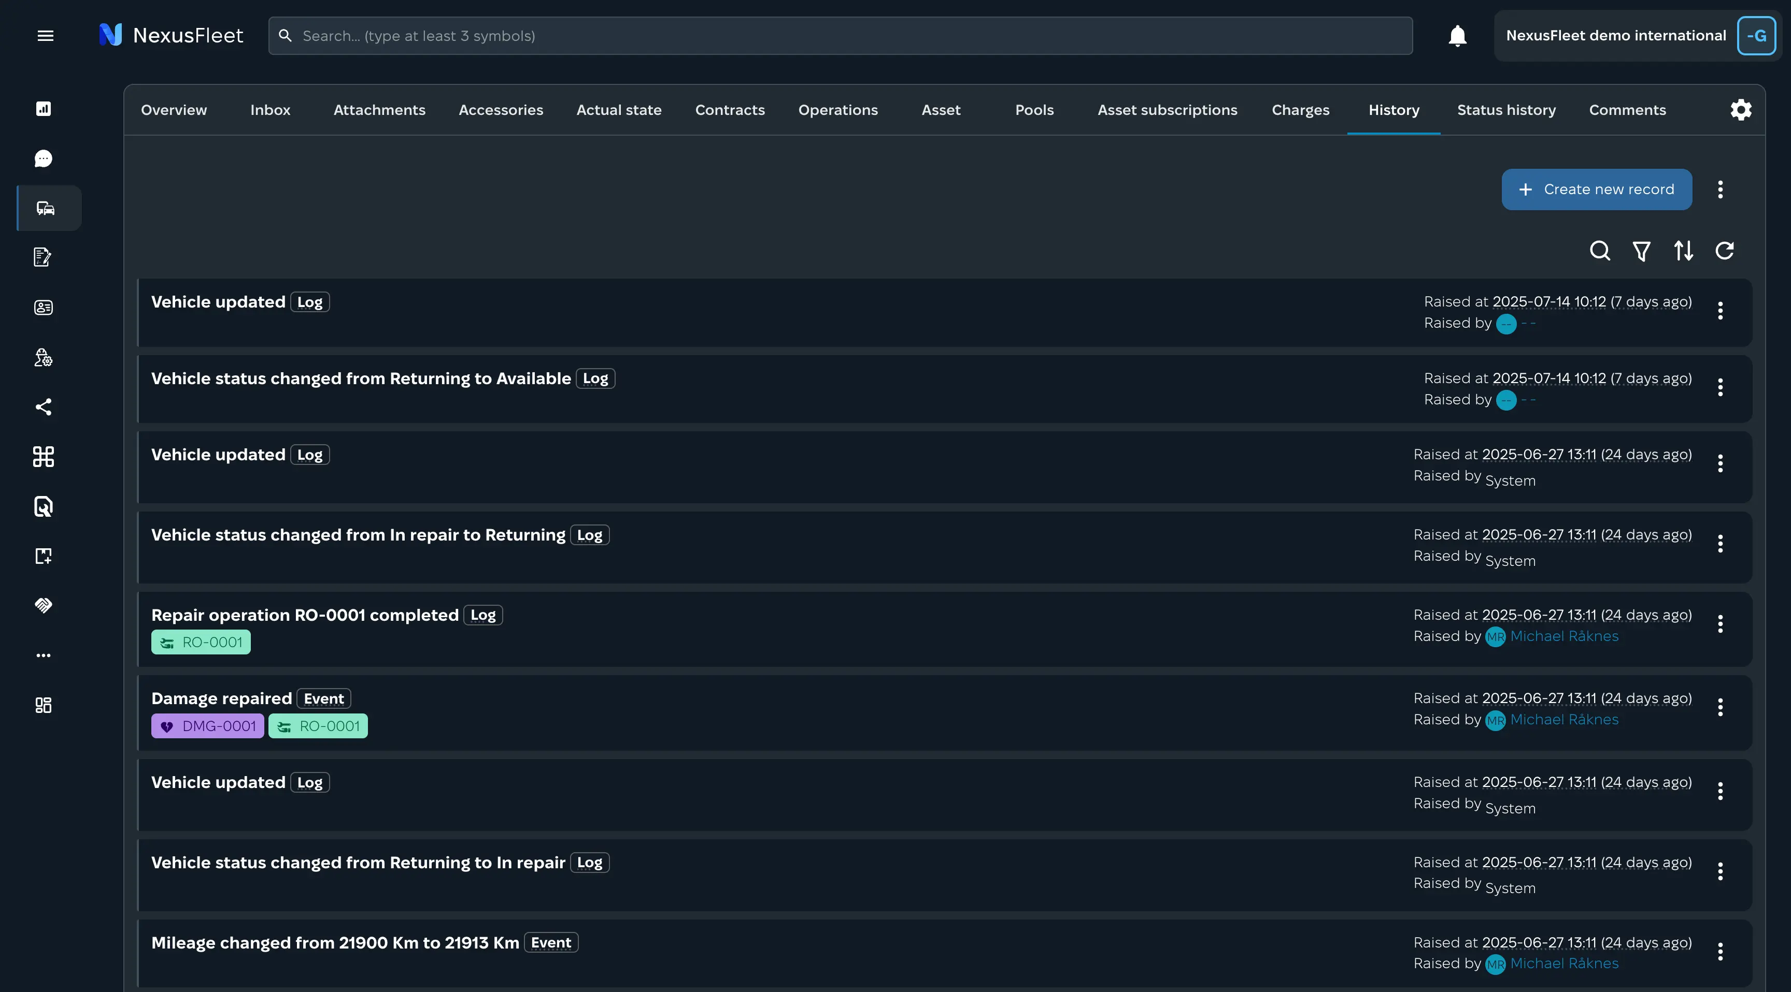Viewport: 1791px width, 992px height.
Task: Switch to the Status history tab
Action: [x=1506, y=110]
